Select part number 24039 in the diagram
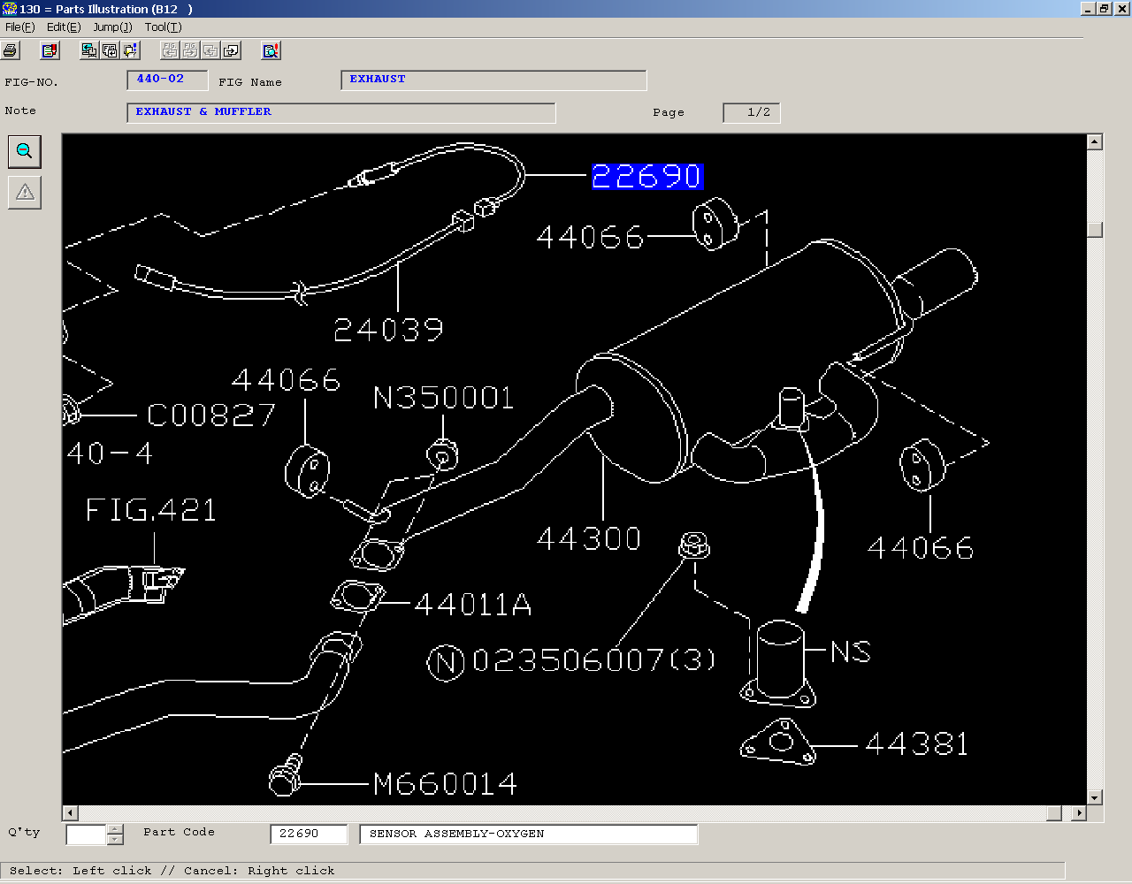Viewport: 1132px width, 884px height. pos(388,330)
